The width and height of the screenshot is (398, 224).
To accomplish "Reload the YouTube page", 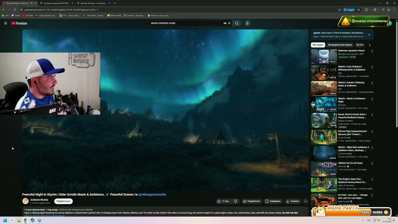I will pyautogui.click(x=15, y=10).
